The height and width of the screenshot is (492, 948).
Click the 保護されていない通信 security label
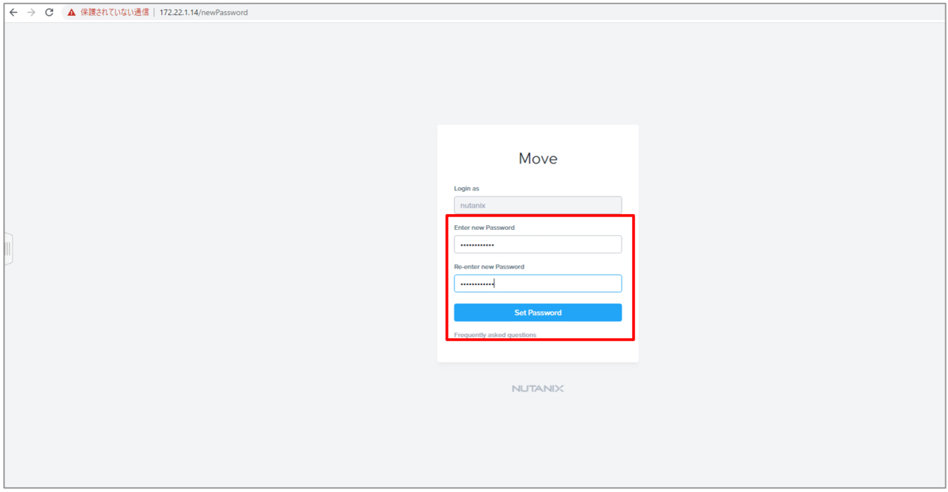[115, 13]
